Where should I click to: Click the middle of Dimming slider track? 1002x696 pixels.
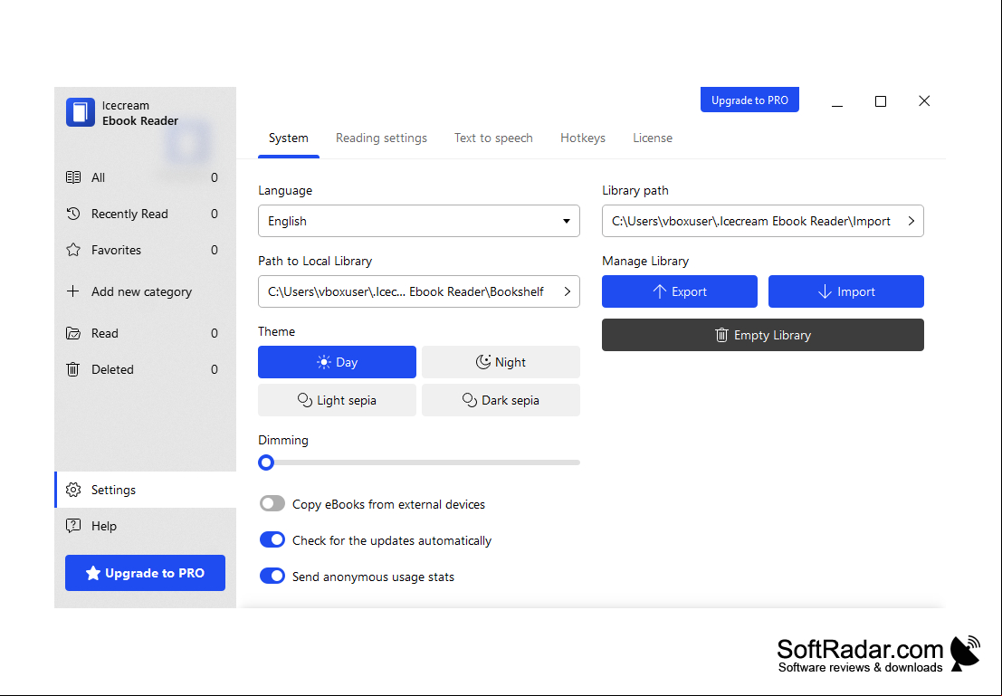(x=419, y=462)
